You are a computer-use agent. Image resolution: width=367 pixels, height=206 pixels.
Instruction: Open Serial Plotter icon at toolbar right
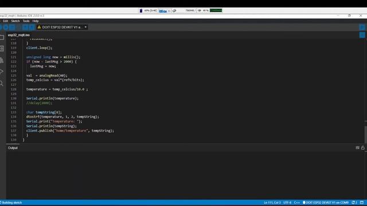[x=362, y=27]
